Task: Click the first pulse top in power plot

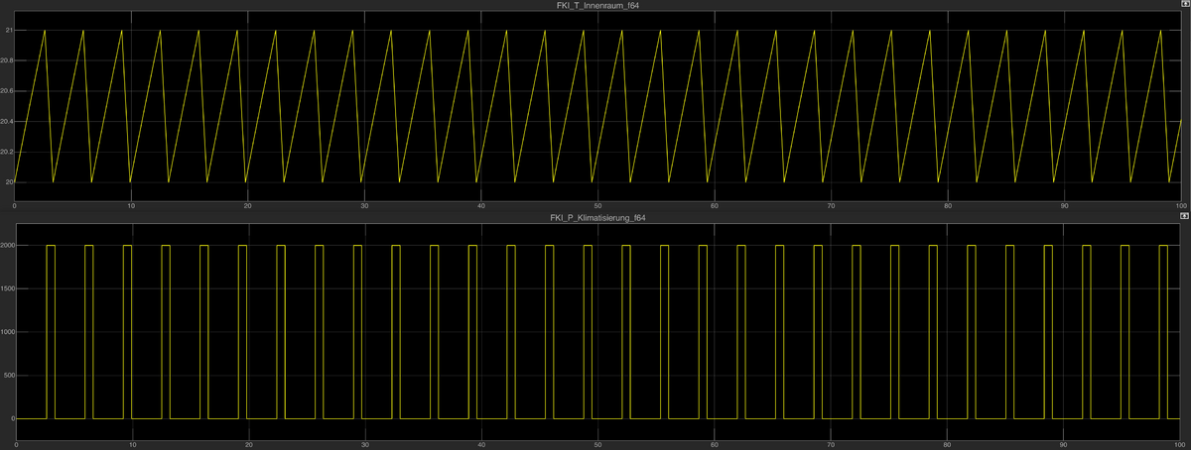Action: (x=52, y=245)
